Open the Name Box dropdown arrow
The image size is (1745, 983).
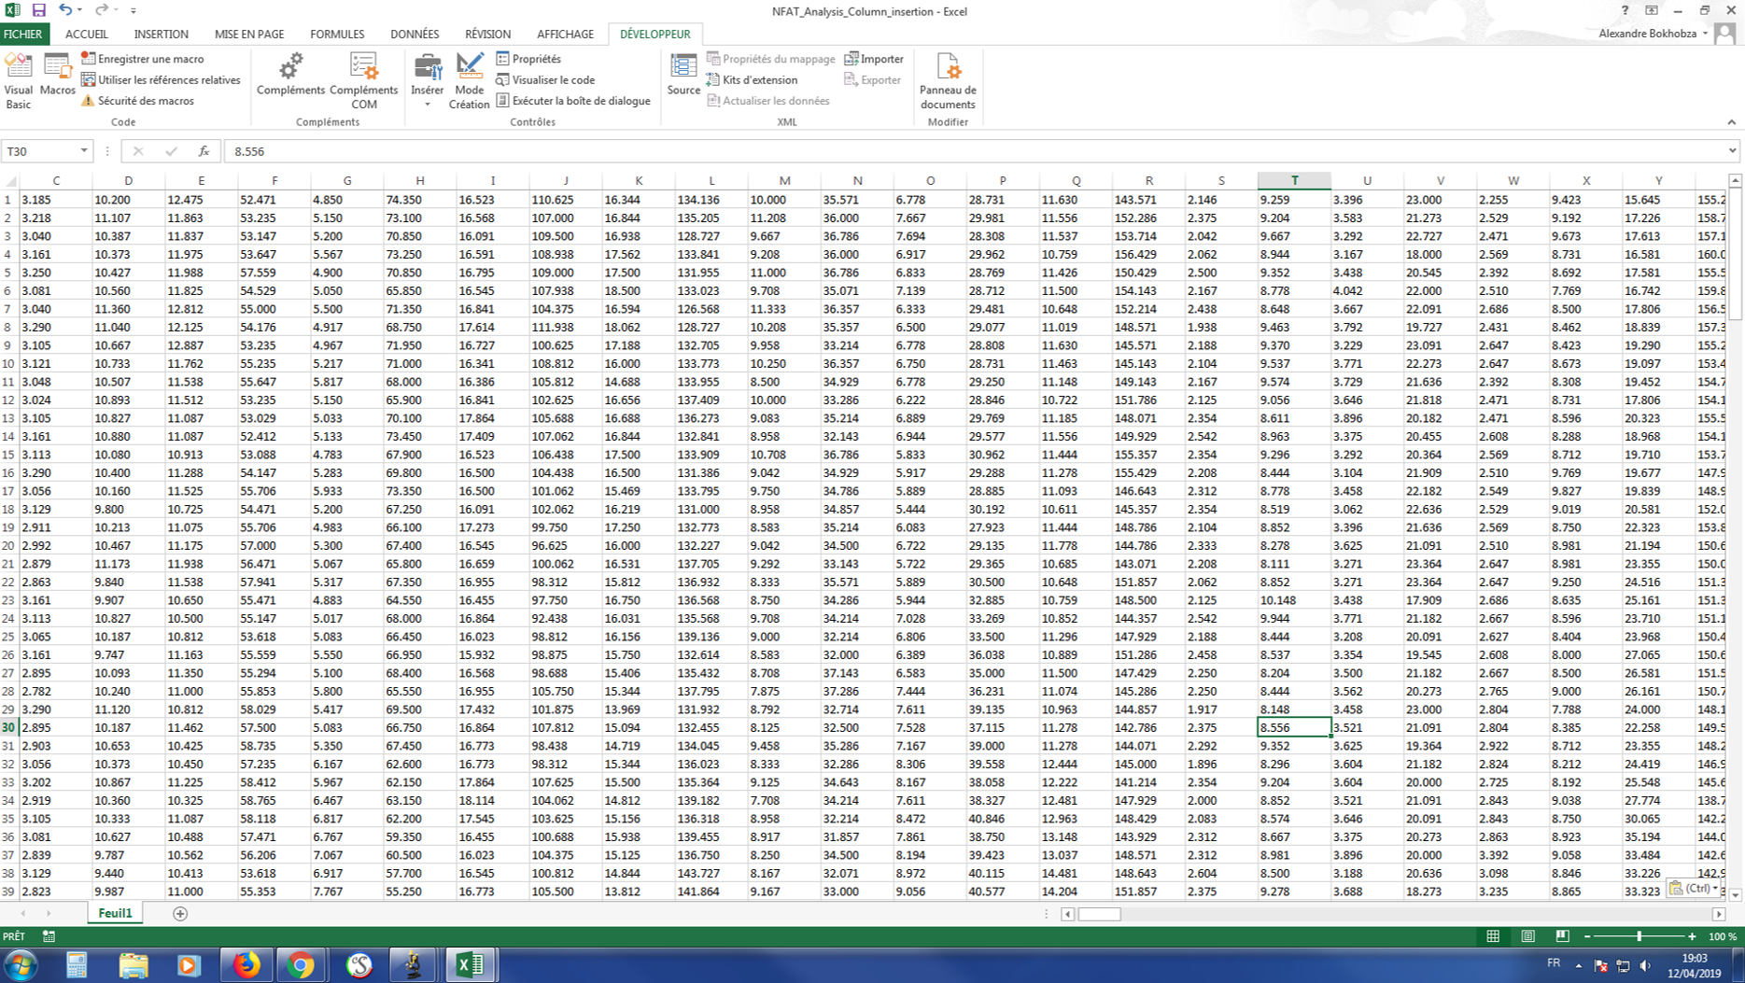pyautogui.click(x=84, y=151)
